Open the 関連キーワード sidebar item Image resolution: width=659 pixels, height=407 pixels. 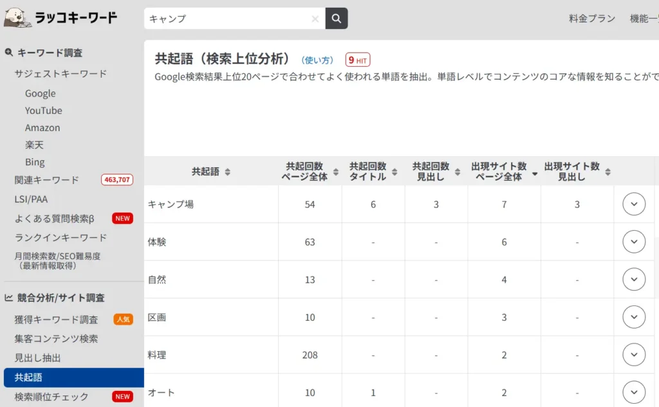coord(47,179)
